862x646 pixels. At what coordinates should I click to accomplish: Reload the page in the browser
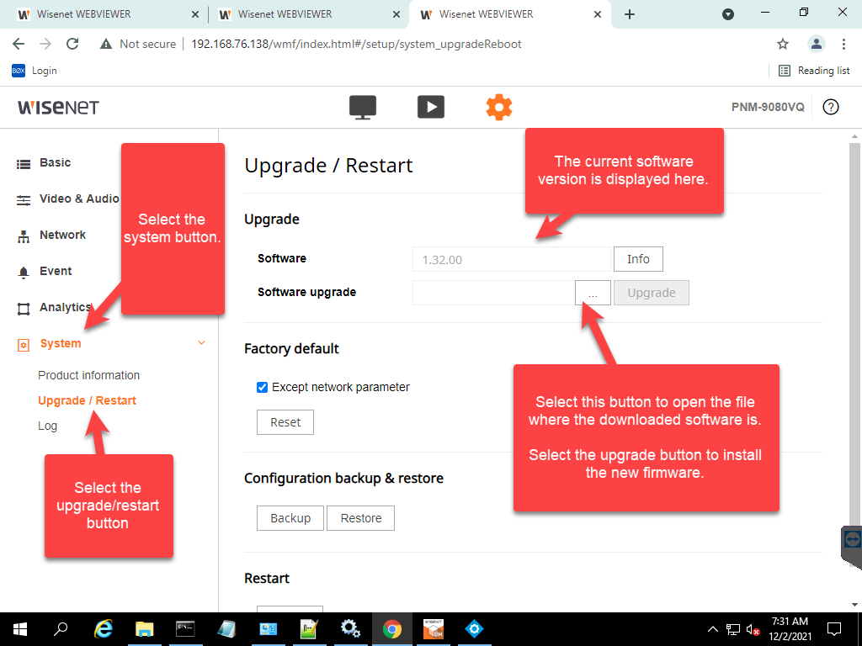click(x=72, y=44)
